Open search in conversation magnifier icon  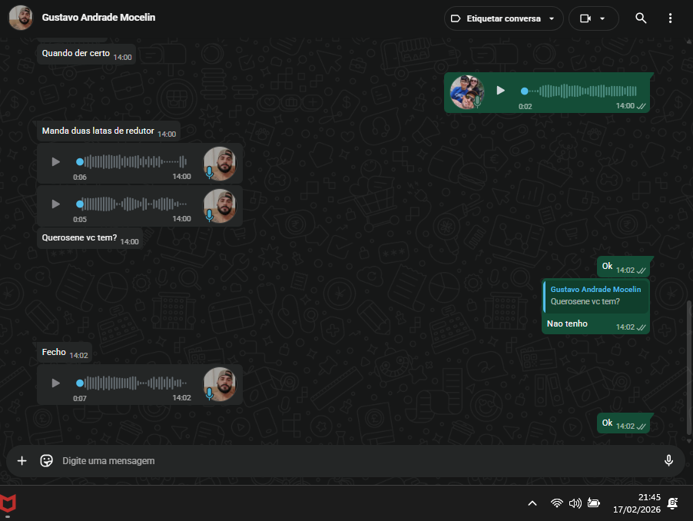click(641, 18)
